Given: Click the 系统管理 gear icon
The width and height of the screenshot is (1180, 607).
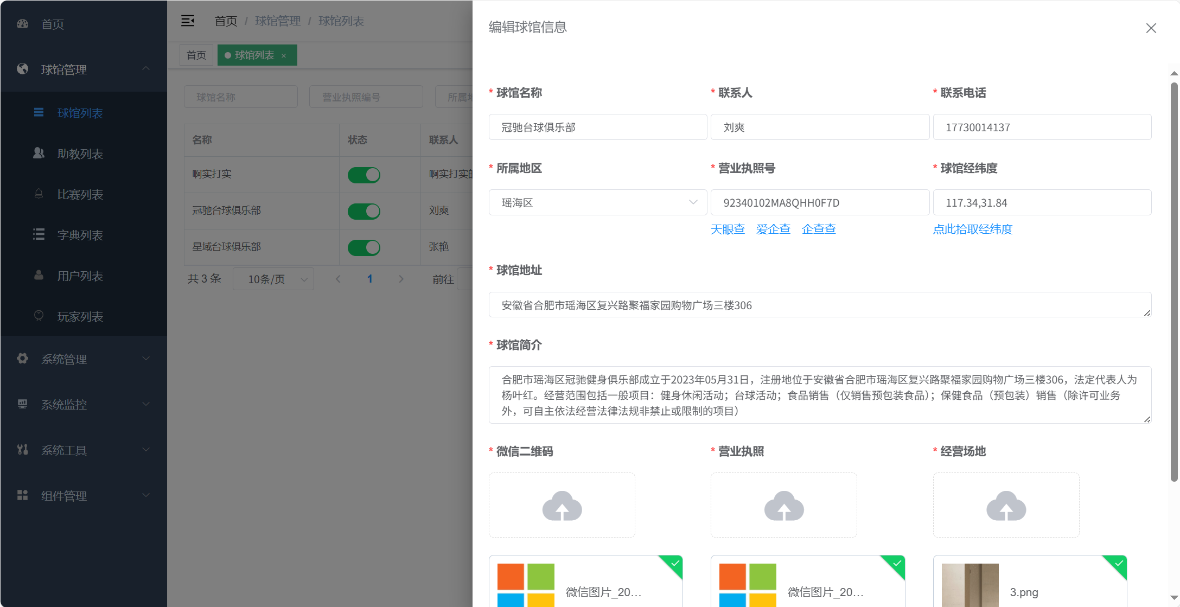Looking at the screenshot, I should click(x=22, y=359).
